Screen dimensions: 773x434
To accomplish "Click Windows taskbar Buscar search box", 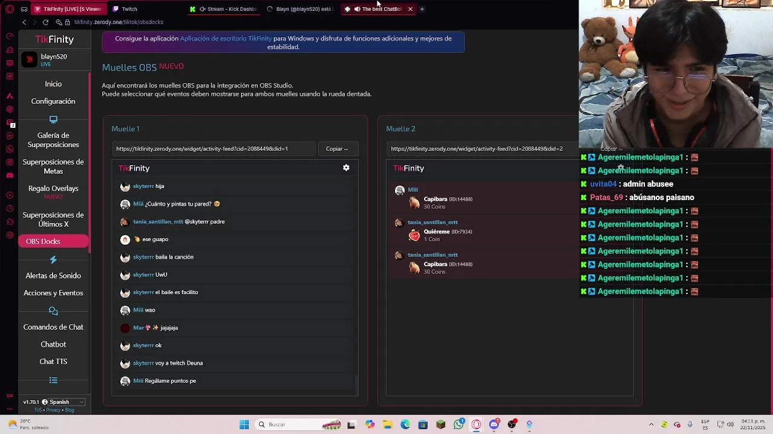I will (x=298, y=424).
